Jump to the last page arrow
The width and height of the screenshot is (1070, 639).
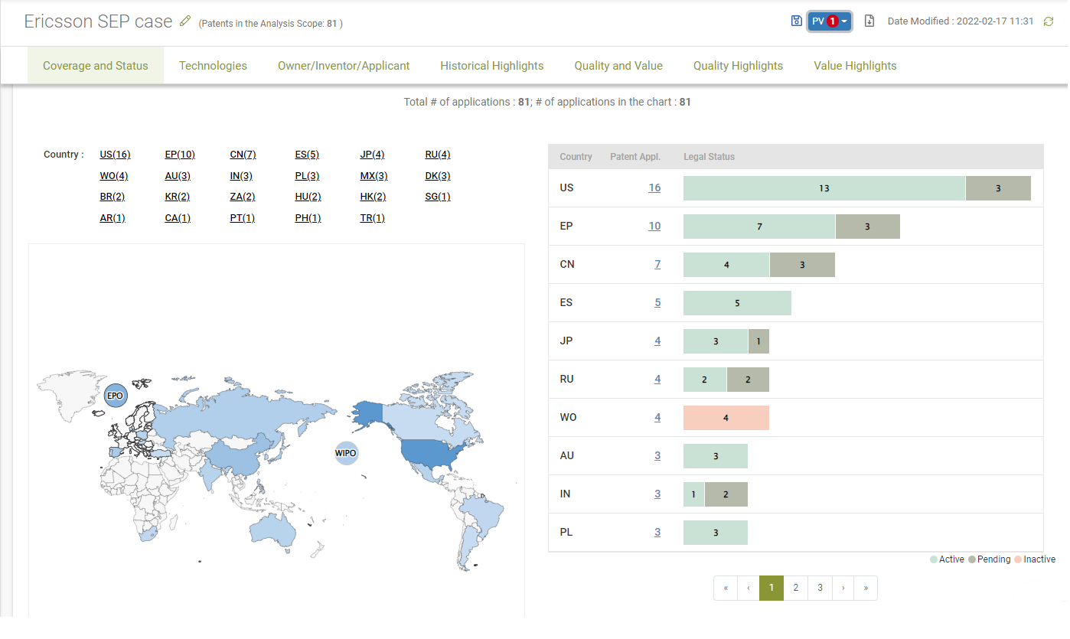(866, 588)
